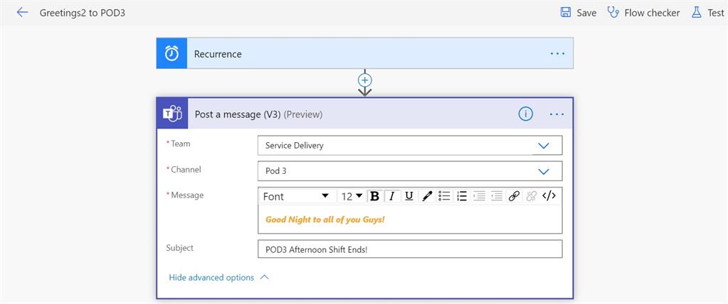Viewport: 728px width, 304px height.
Task: Click the decrease indent icon
Action: point(496,196)
